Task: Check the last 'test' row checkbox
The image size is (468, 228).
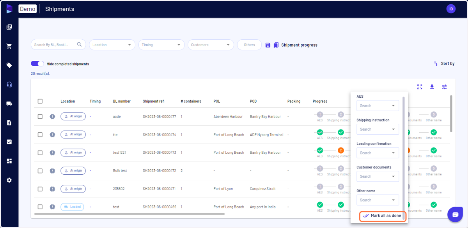Action: pyautogui.click(x=40, y=207)
